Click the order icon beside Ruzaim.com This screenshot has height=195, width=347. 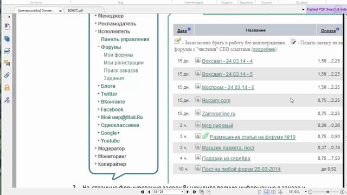tap(198, 100)
